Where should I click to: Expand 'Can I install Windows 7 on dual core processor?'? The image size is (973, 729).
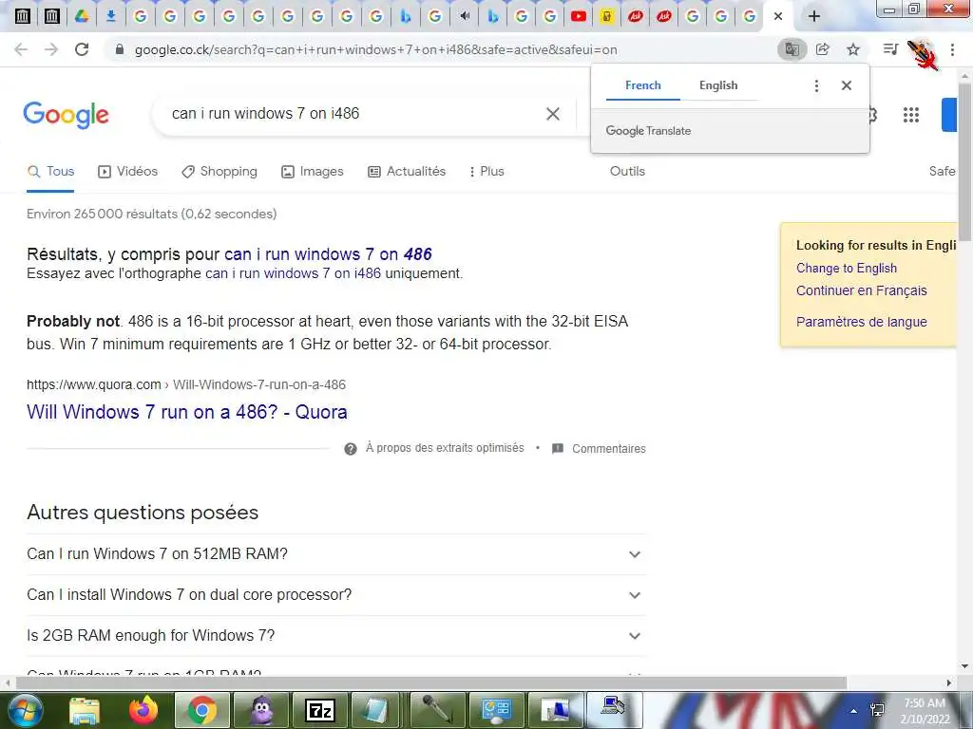[x=336, y=595]
